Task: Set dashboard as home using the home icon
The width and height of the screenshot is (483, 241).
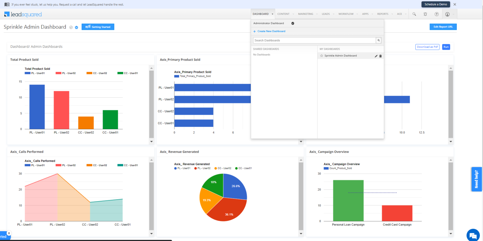Action: pos(76,27)
